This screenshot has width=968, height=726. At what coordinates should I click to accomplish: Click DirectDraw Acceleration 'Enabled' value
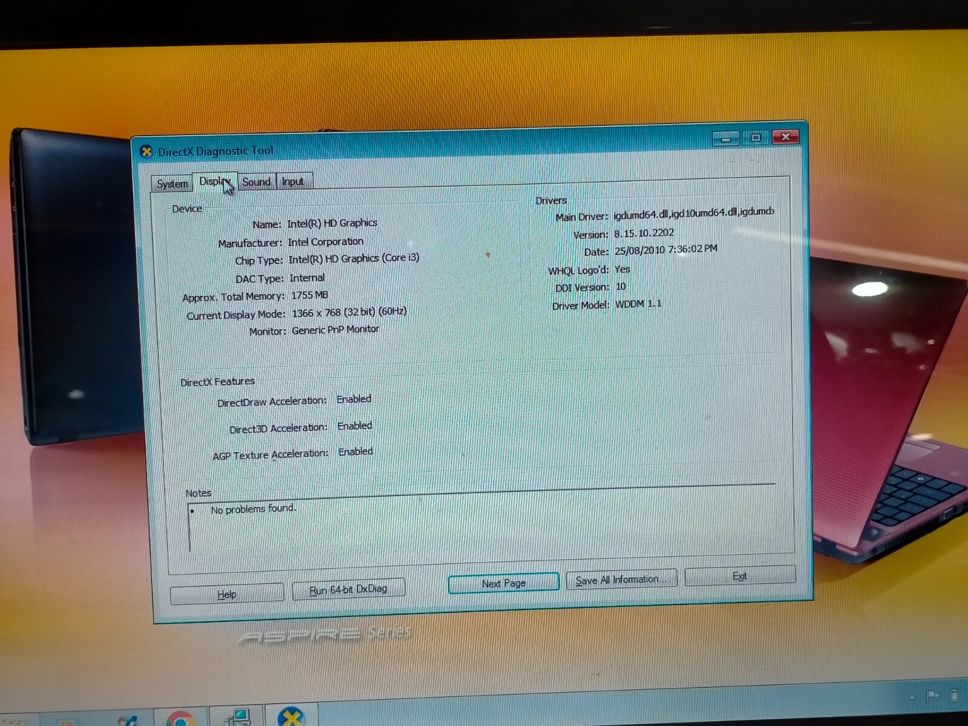pos(354,399)
